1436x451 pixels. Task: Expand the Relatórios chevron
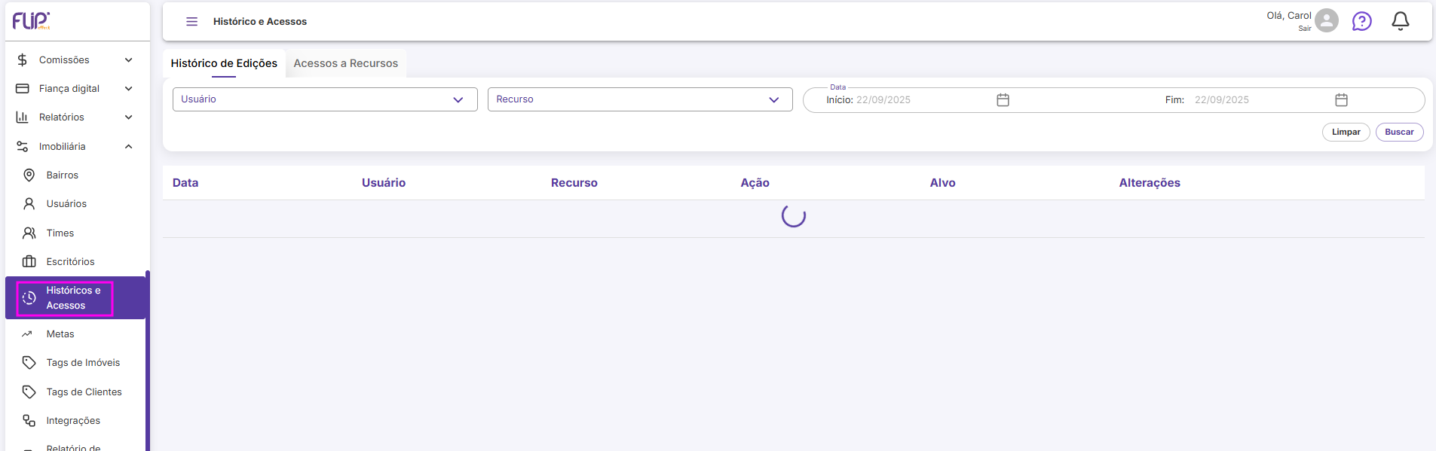pos(129,117)
